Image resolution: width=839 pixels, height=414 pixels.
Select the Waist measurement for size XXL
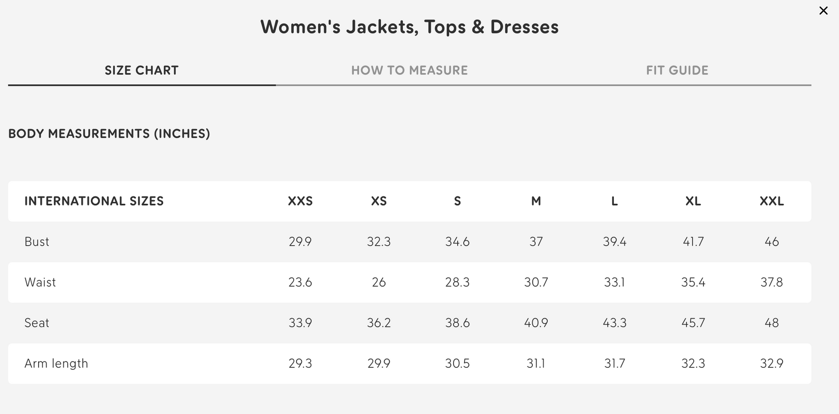[x=771, y=283]
